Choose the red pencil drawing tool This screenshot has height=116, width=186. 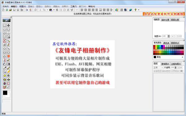[x=8, y=45]
